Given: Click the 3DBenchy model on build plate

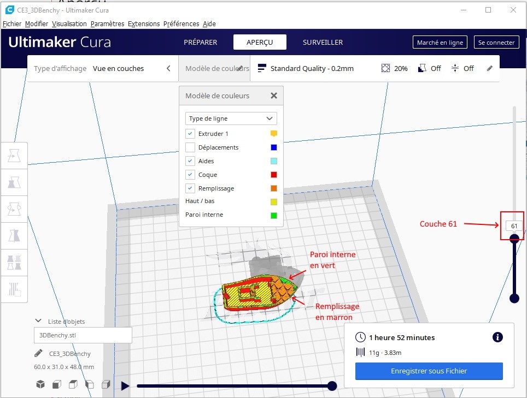Looking at the screenshot, I should 259,292.
